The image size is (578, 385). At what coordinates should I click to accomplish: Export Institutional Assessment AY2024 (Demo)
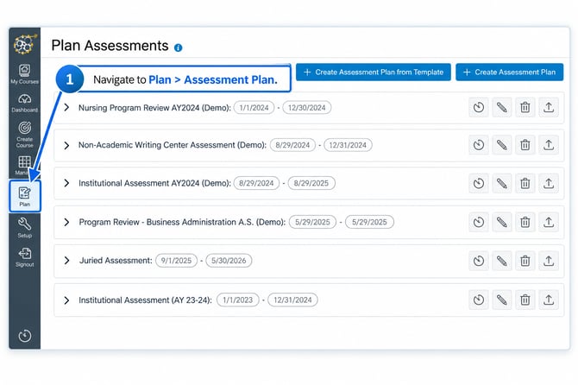549,183
